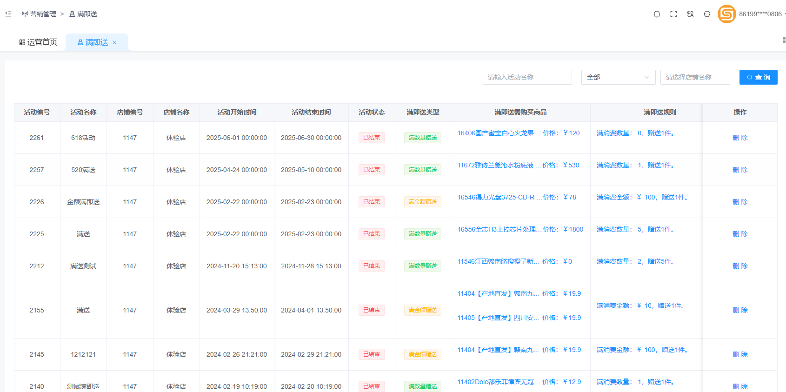Open the notification bell
This screenshot has width=786, height=392.
click(x=657, y=14)
